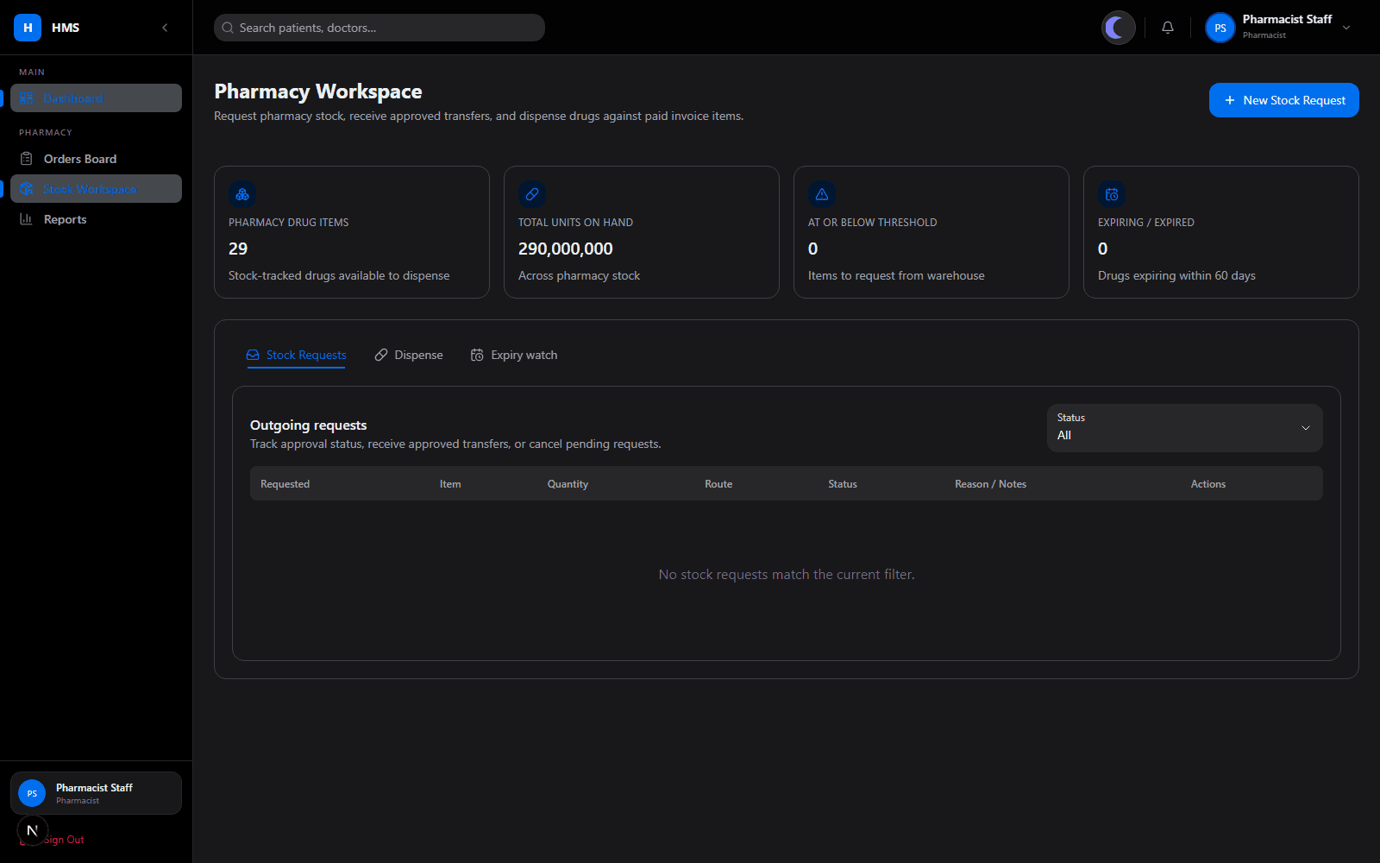Click the Route column header
Image resolution: width=1380 pixels, height=863 pixels.
pos(718,484)
